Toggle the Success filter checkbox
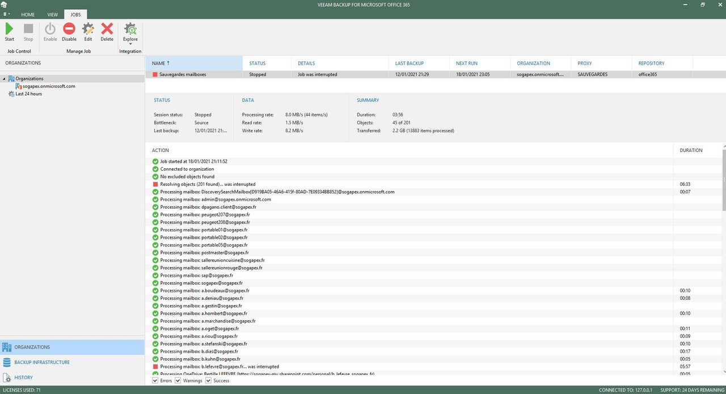 (209, 381)
